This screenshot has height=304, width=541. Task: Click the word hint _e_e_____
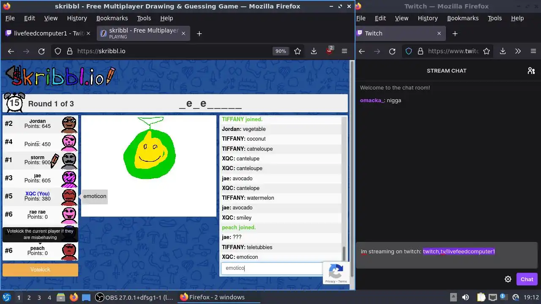coord(210,104)
